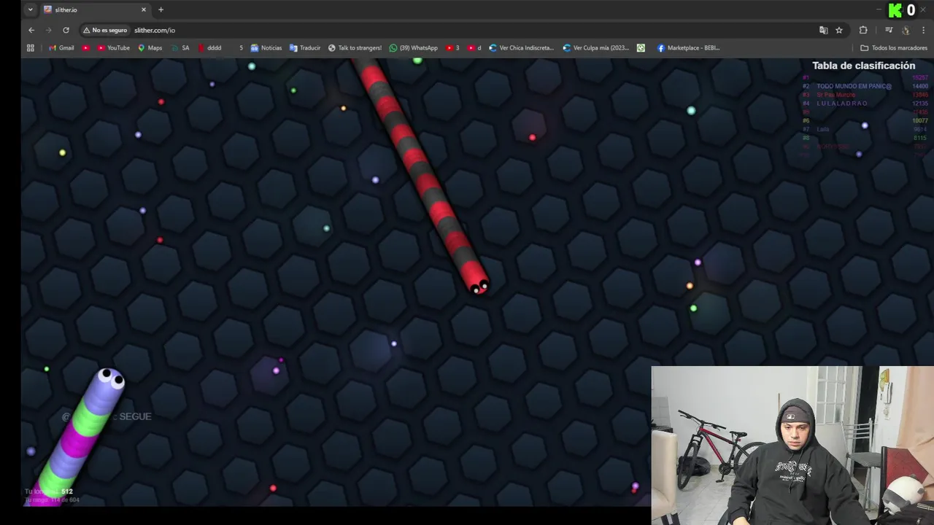The height and width of the screenshot is (525, 934).
Task: Open the Marketplace Facebook bookmark
Action: 688,47
